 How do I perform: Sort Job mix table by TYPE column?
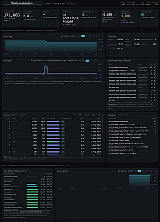click(x=9, y=118)
